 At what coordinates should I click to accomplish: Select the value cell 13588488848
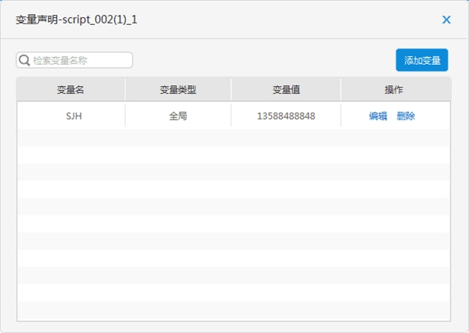click(x=286, y=116)
